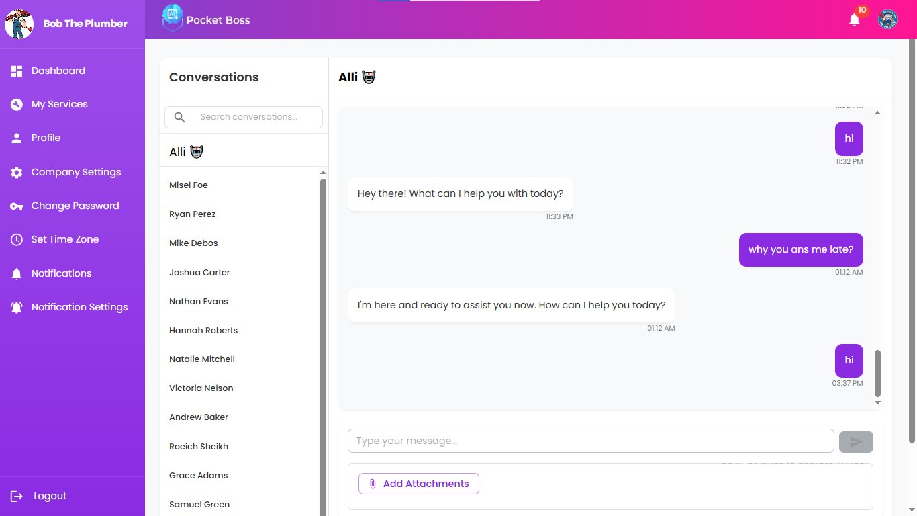Click the Company Settings gear icon
Image resolution: width=917 pixels, height=516 pixels.
17,173
